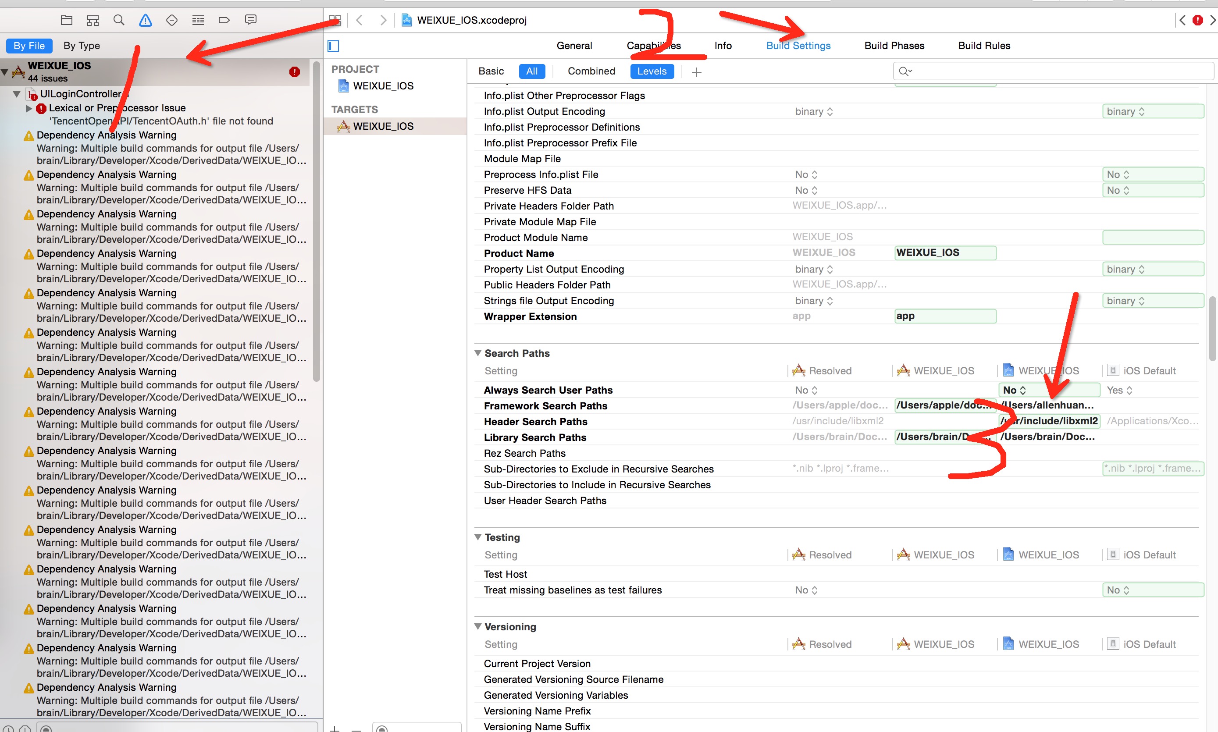Click the Wrapper Extension target value app

tap(945, 316)
